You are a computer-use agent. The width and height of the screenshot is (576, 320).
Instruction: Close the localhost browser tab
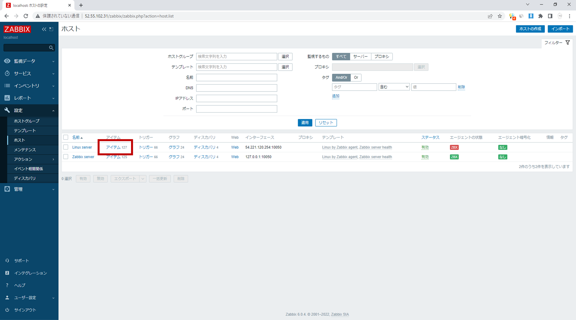[70, 5]
